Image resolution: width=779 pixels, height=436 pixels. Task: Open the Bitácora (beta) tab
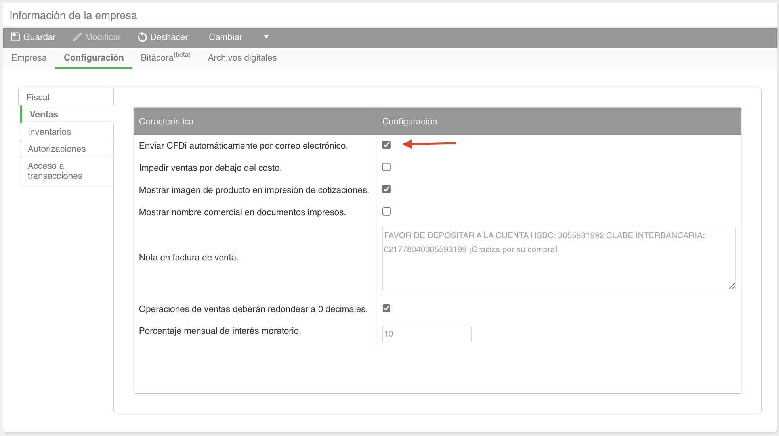click(x=166, y=58)
